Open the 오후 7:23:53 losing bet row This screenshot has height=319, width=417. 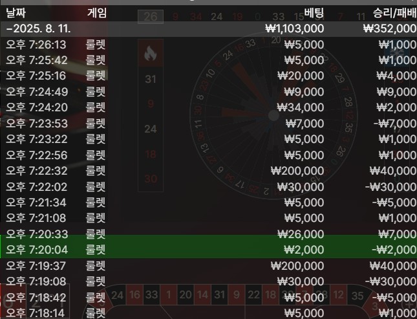pyautogui.click(x=208, y=123)
